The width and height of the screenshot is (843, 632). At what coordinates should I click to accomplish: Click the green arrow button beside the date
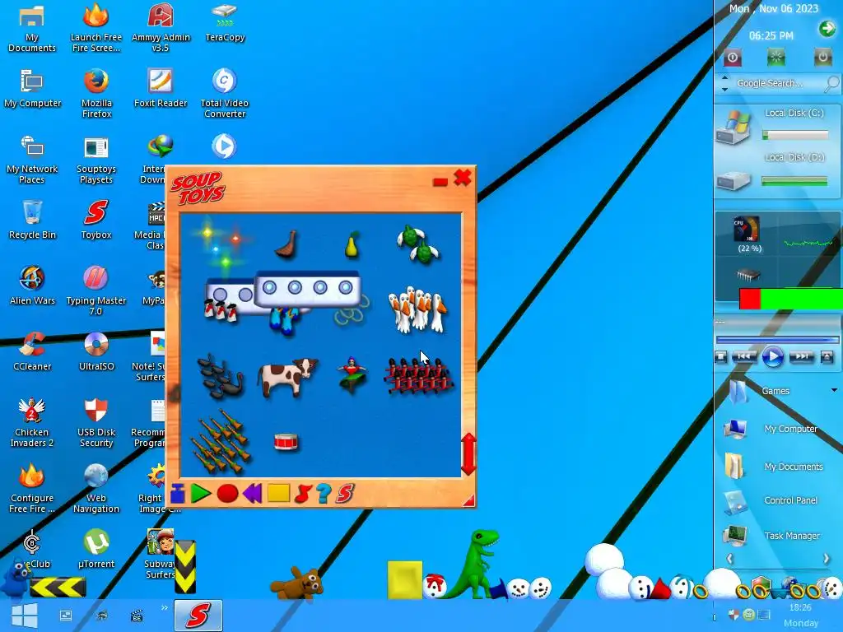click(827, 29)
